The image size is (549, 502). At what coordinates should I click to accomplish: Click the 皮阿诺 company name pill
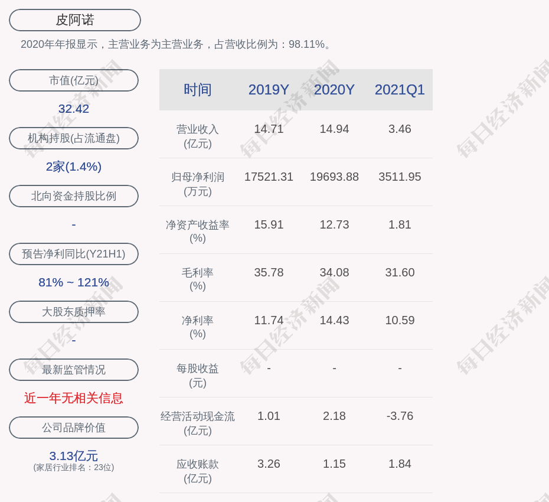(x=75, y=20)
